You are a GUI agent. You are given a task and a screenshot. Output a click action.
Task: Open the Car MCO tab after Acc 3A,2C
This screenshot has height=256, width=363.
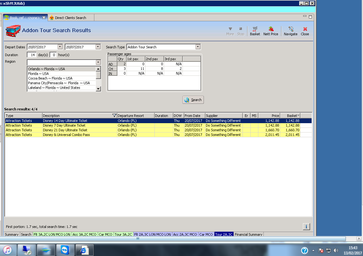[106, 234]
